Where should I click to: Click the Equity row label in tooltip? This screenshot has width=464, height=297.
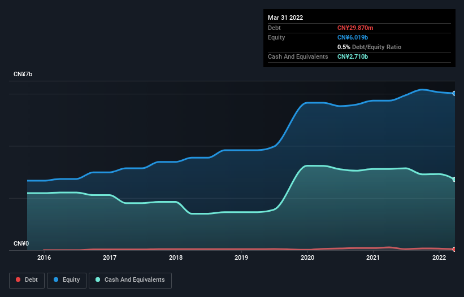click(276, 37)
